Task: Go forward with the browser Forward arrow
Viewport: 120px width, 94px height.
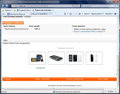Action: coord(7,6)
